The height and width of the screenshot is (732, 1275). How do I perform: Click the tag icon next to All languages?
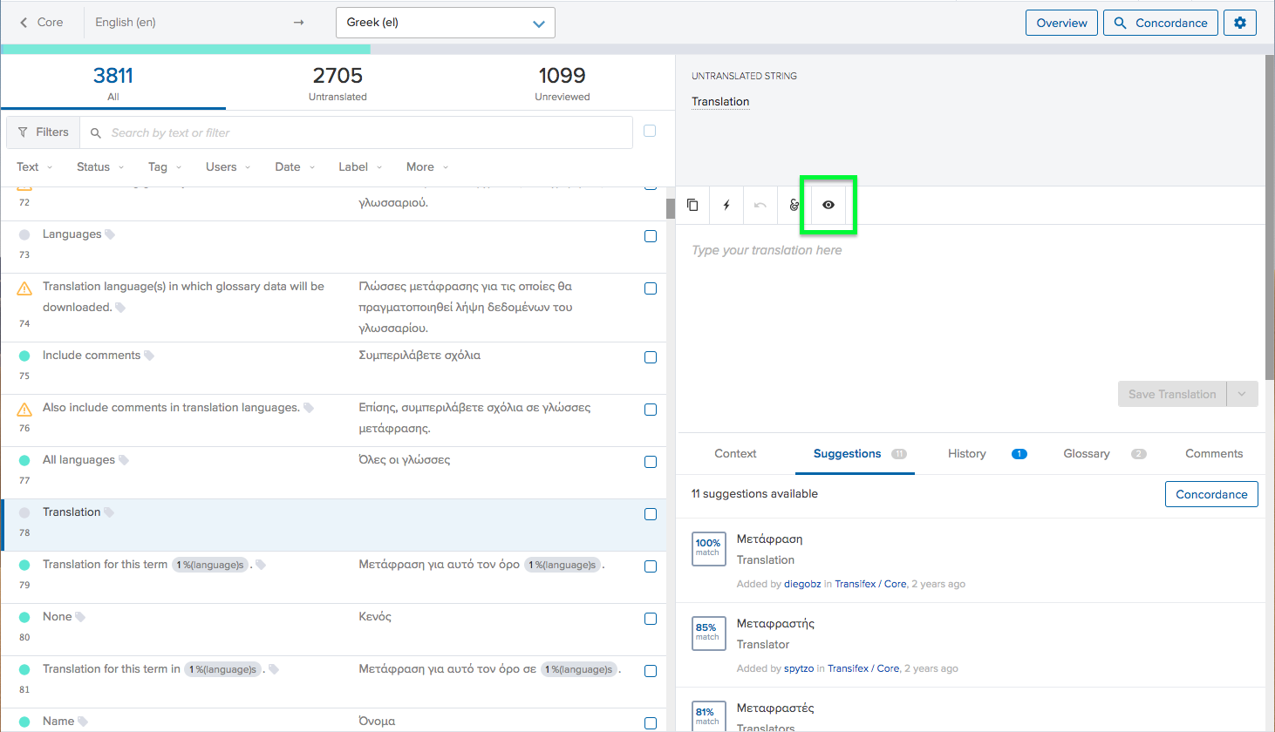coord(124,460)
